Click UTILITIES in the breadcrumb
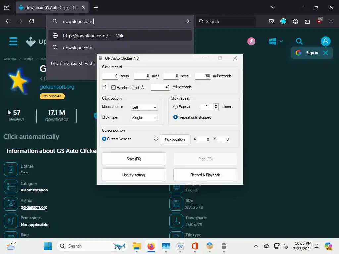Viewport: 339px width, 254px height. coord(28,59)
